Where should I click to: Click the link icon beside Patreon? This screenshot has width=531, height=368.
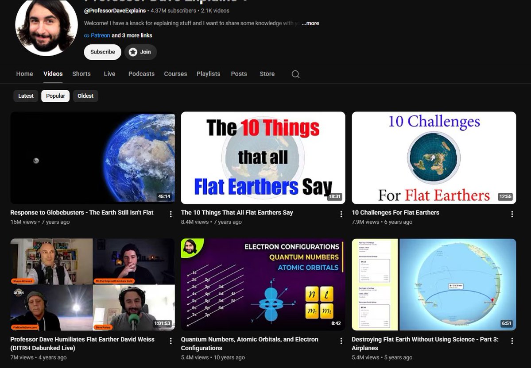pos(87,35)
